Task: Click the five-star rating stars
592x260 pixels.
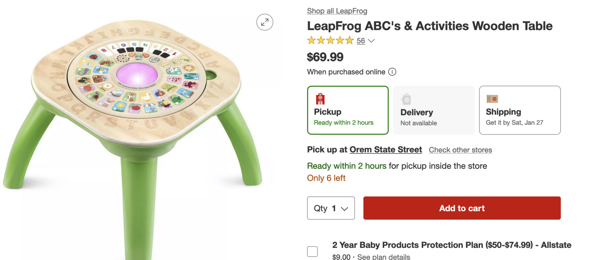Action: tap(330, 41)
